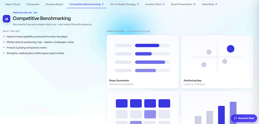
Task: Click 'Product & pricing comparison matrix' text
Action: click(x=27, y=48)
